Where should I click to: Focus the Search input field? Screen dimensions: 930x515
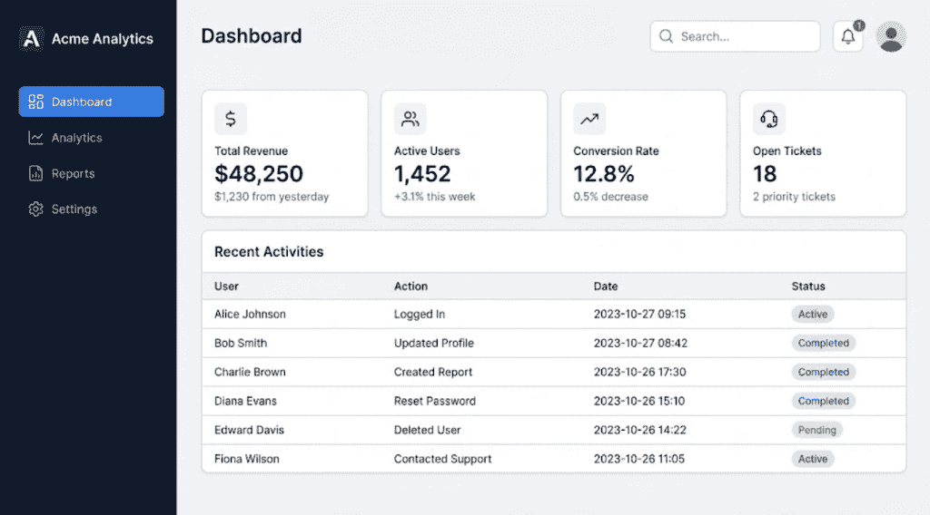(735, 36)
